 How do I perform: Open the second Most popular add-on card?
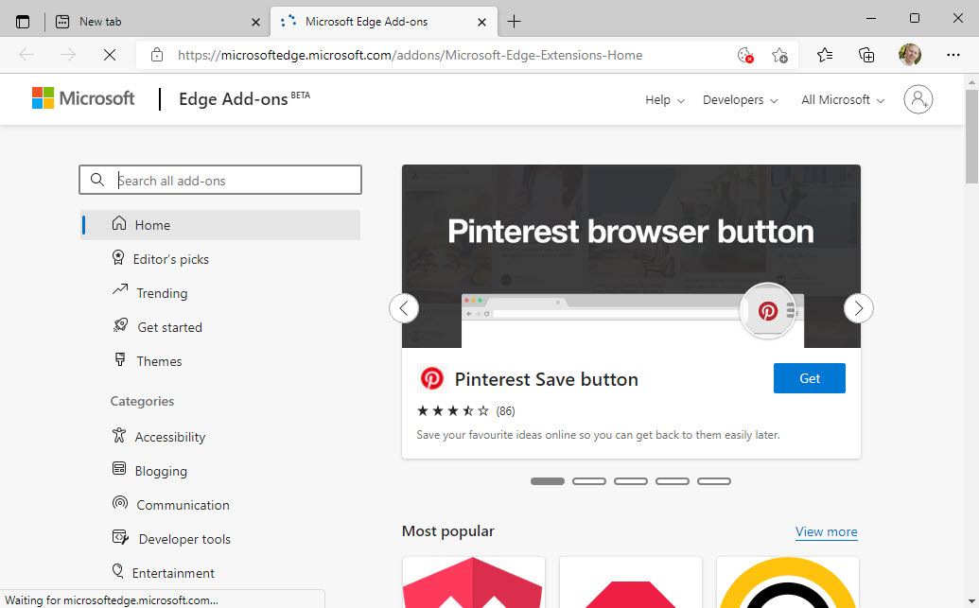coord(631,582)
